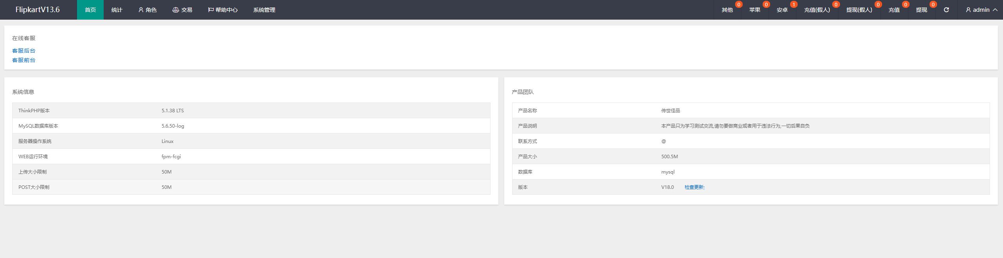Open 安卓 notifications in top bar
The width and height of the screenshot is (1003, 258).
click(782, 10)
